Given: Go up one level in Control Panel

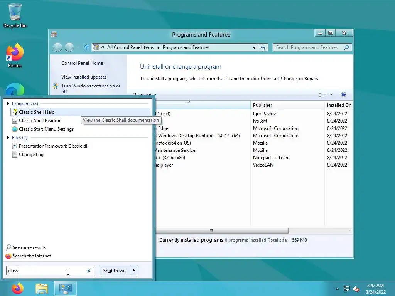Looking at the screenshot, I should (87, 47).
